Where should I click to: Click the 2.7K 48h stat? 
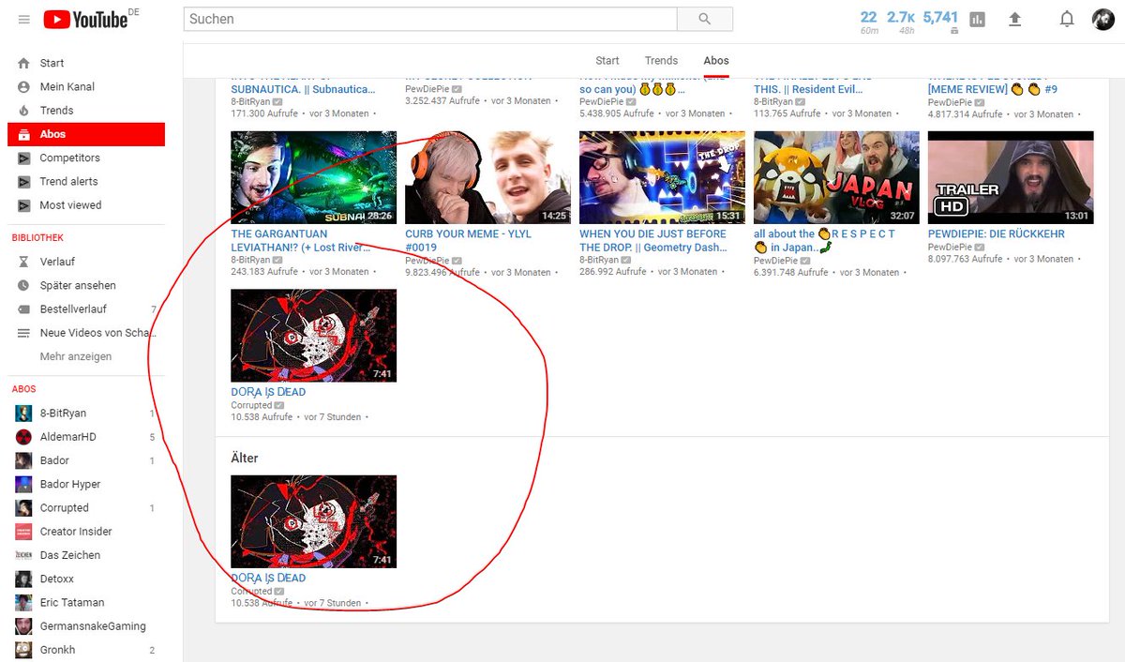pos(901,23)
